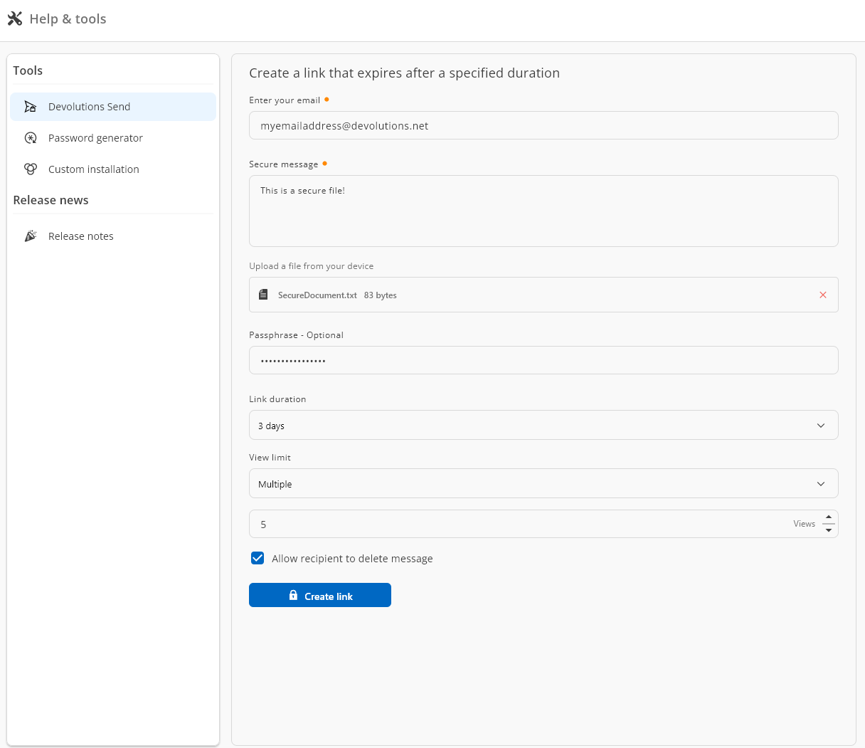The height and width of the screenshot is (748, 865).
Task: Decrease the views count with down arrow
Action: click(829, 530)
